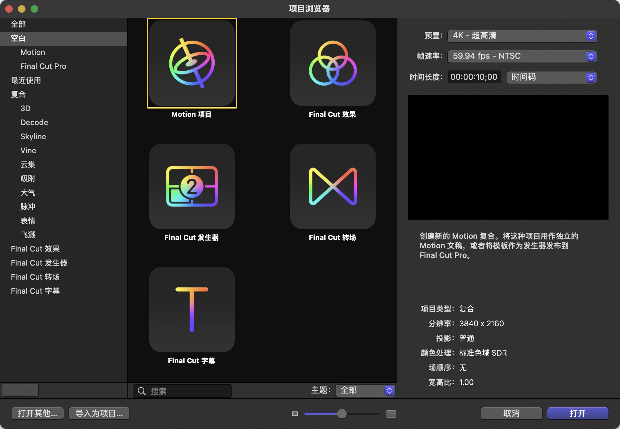
Task: Open the 主题 theme dropdown
Action: pos(365,390)
